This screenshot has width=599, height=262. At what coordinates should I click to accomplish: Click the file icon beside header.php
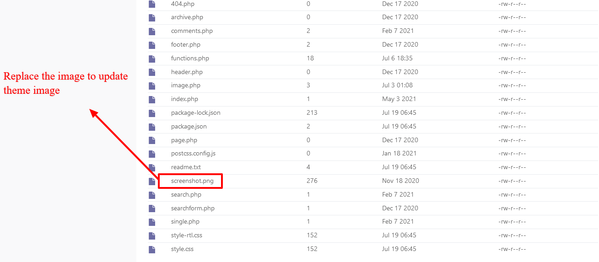pos(152,72)
